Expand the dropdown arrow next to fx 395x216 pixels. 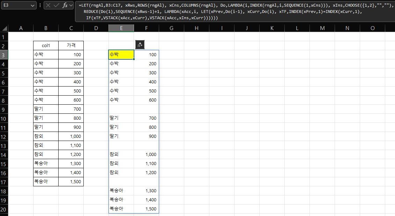71,6
